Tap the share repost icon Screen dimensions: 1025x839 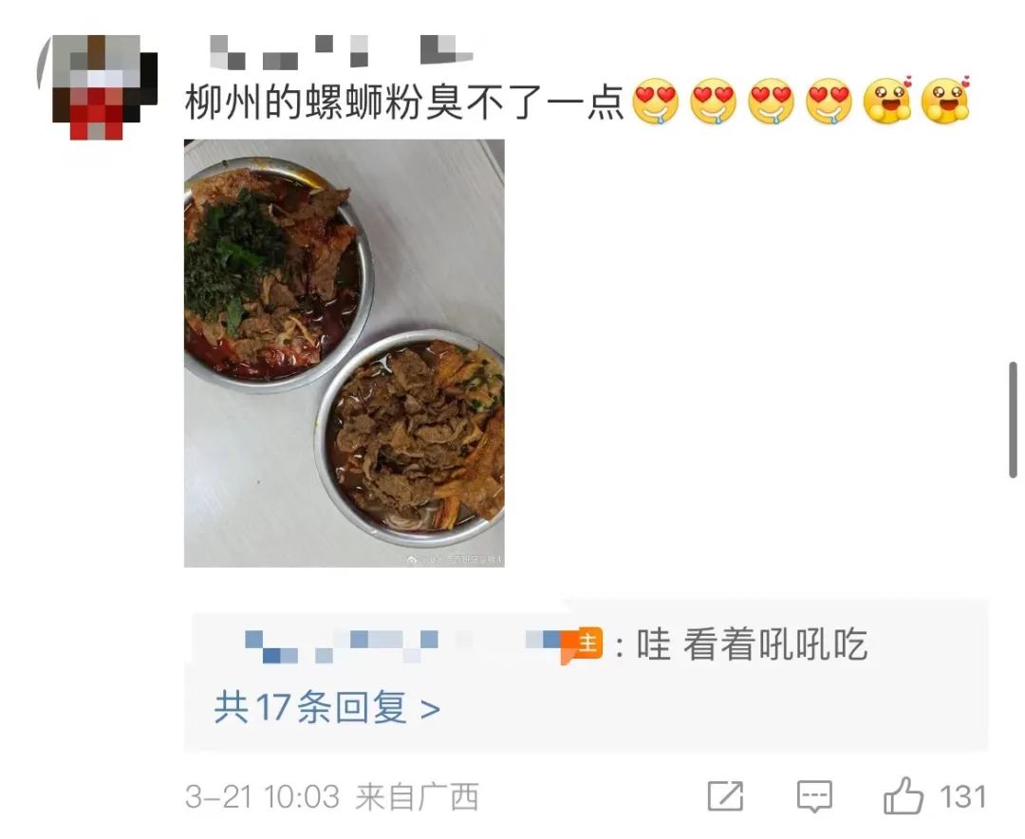click(726, 796)
